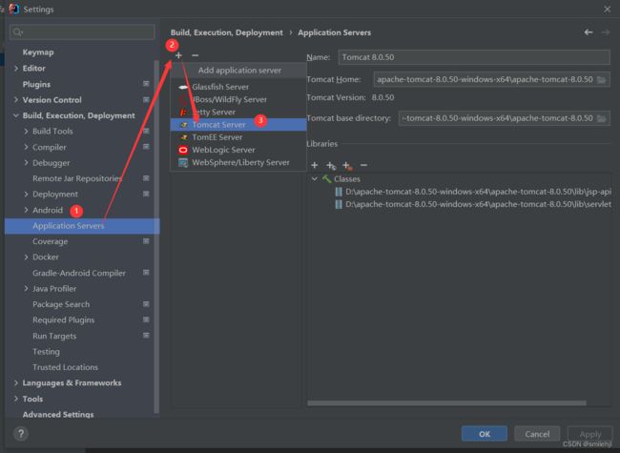This screenshot has width=620, height=453.
Task: Click the OK button
Action: 485,434
